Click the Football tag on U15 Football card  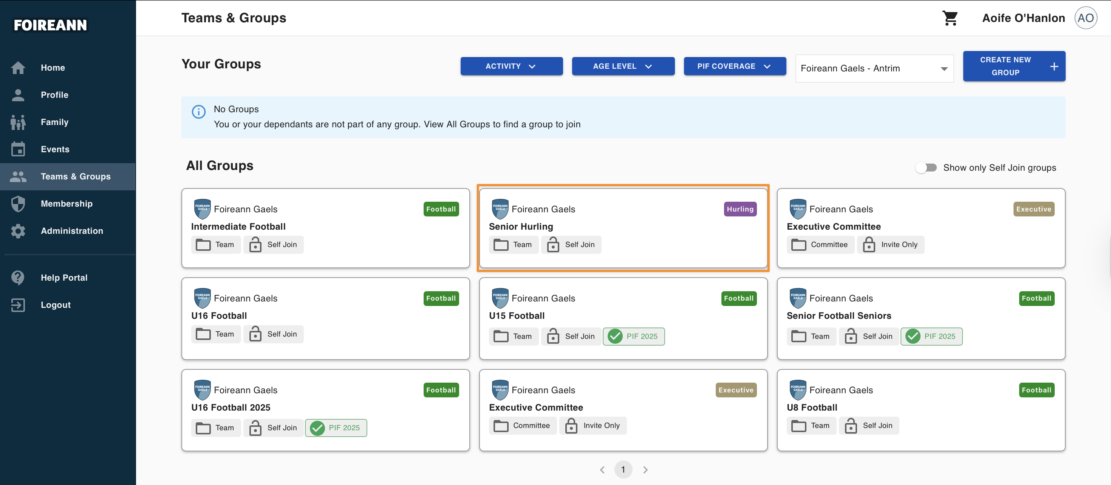(x=738, y=298)
